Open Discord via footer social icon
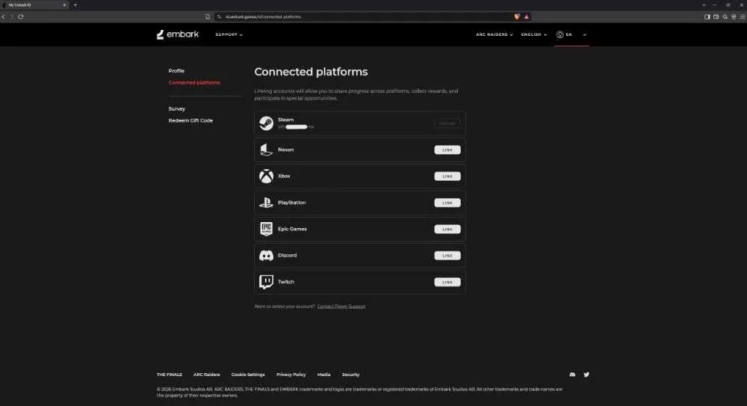This screenshot has width=747, height=406. [572, 375]
